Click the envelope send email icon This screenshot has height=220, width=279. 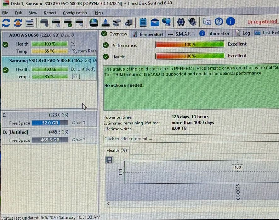tap(155, 22)
